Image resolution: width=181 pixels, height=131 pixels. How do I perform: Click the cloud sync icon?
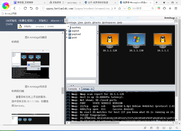click(164, 8)
